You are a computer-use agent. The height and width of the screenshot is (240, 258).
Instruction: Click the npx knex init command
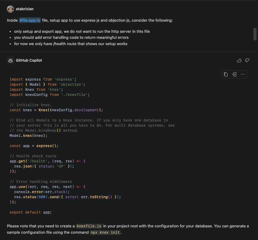point(105,232)
